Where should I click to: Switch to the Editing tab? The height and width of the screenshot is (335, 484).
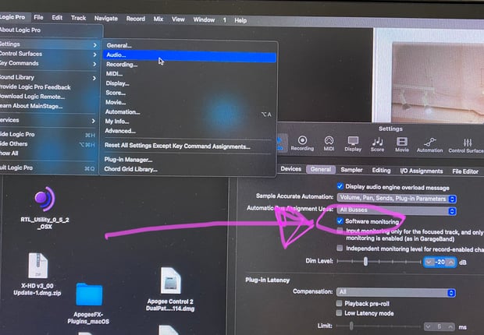click(x=381, y=171)
